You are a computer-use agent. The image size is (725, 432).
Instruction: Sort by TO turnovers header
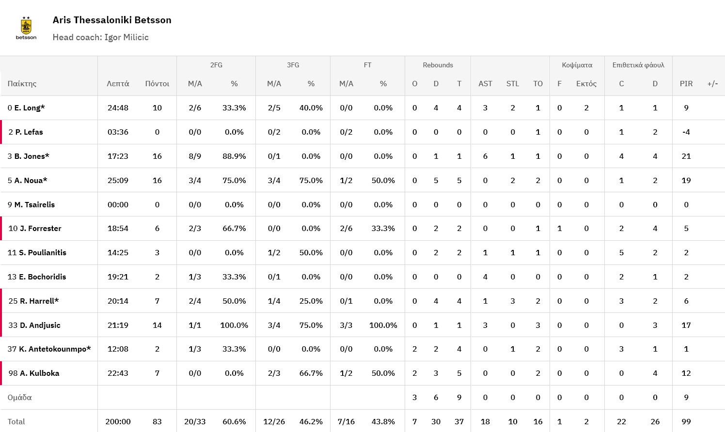(x=537, y=84)
